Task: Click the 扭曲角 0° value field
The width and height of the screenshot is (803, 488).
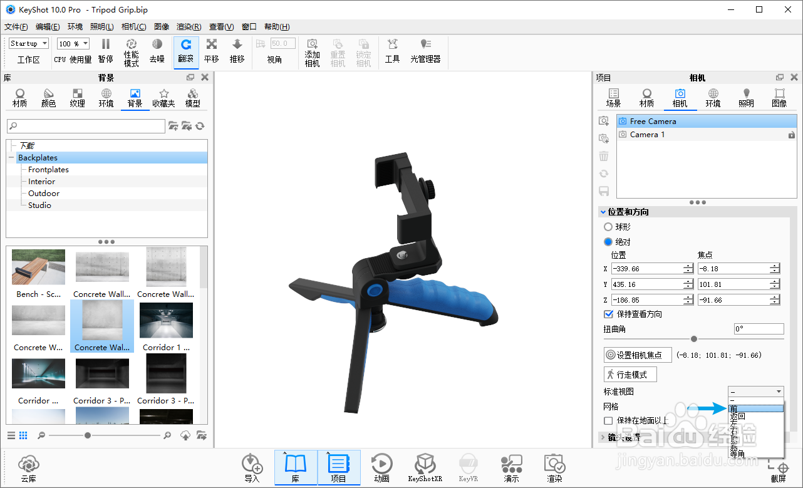Action: point(759,329)
